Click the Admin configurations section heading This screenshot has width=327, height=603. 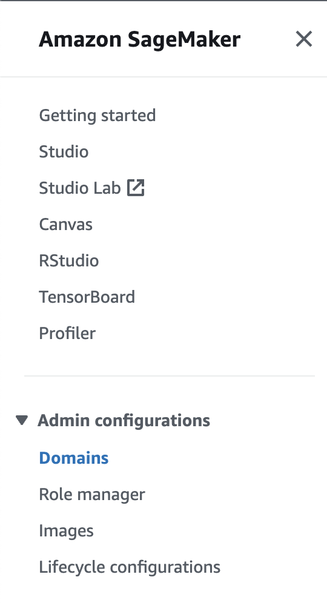124,420
